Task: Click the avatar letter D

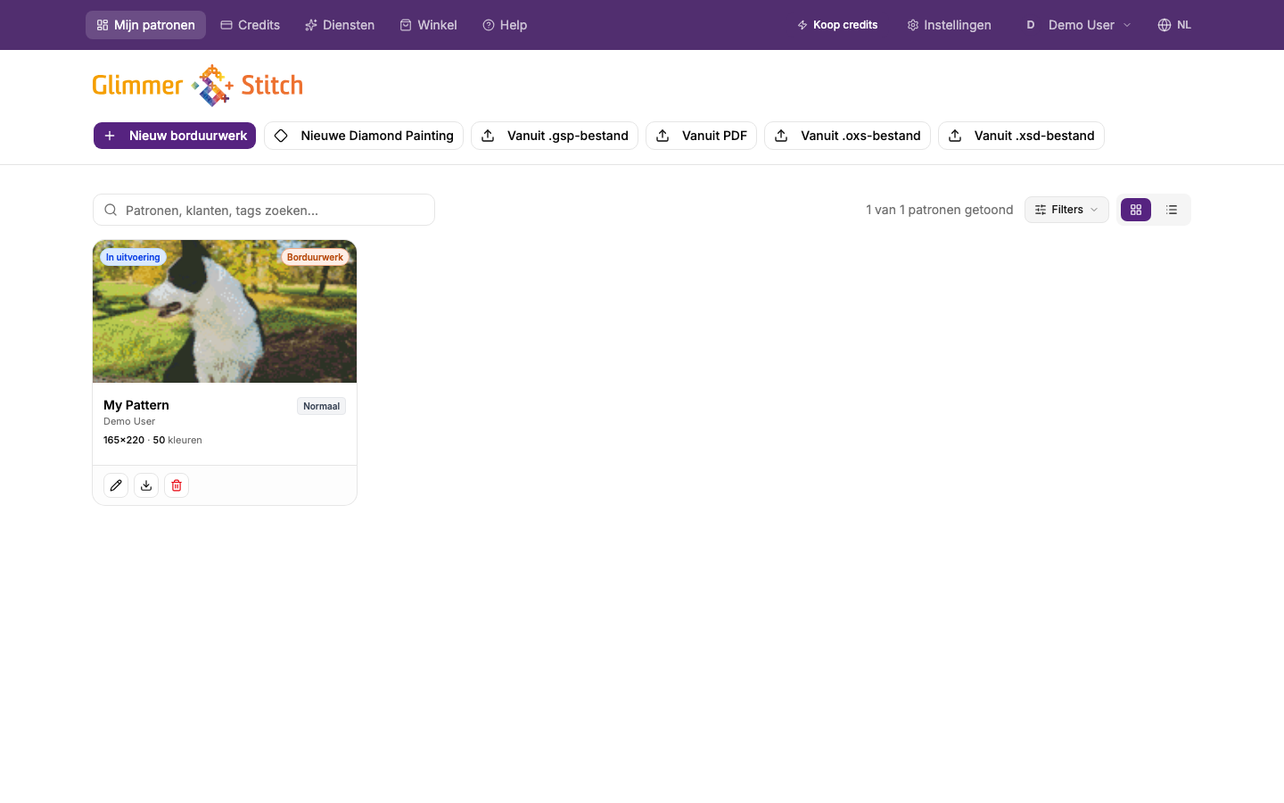Action: (x=1030, y=25)
